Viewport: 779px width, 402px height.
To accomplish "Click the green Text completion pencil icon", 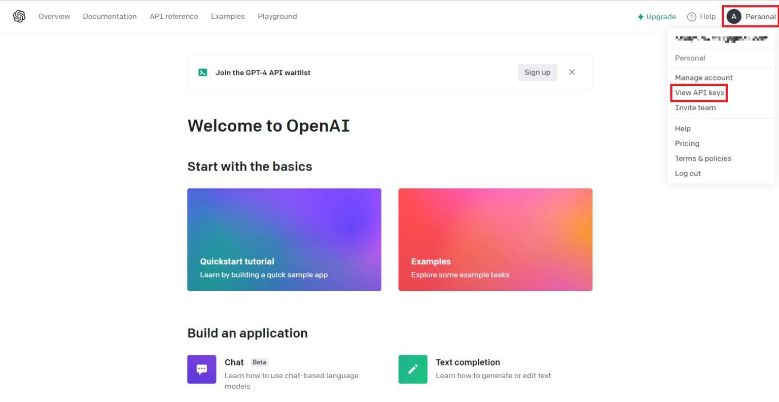I will (412, 369).
